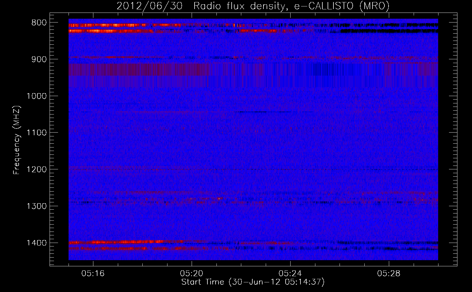Click the "Frequency (MHZ)" axis title
Viewport: 472px width, 292px height.
click(x=17, y=140)
